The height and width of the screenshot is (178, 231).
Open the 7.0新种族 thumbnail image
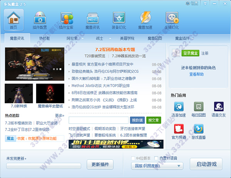tap(19, 93)
